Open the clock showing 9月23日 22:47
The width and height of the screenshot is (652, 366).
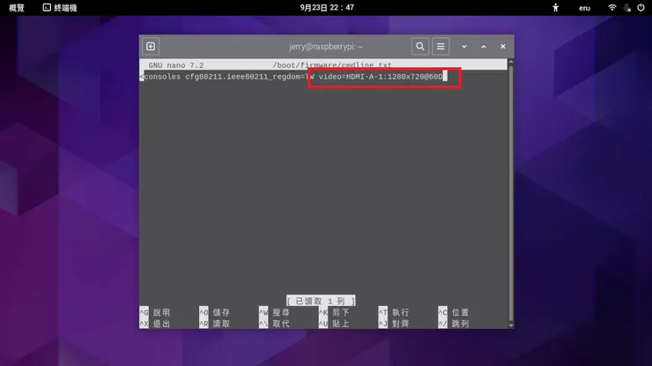tap(327, 7)
